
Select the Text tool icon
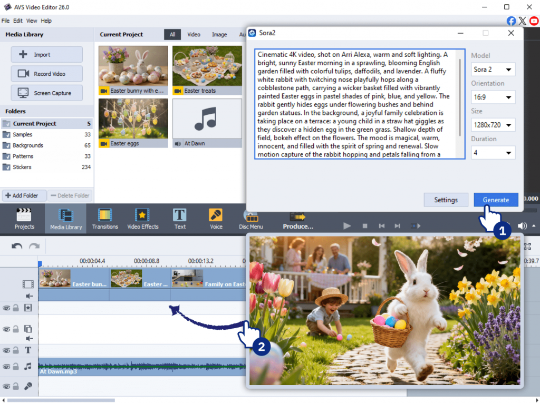point(180,219)
